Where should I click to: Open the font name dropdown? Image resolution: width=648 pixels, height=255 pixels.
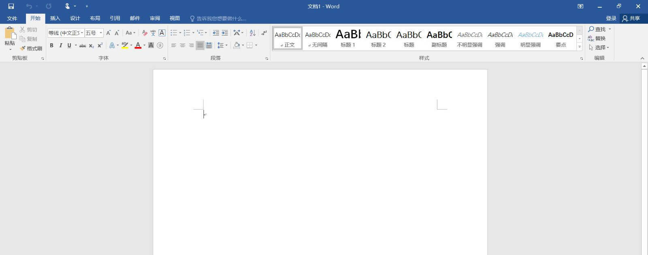coord(82,33)
